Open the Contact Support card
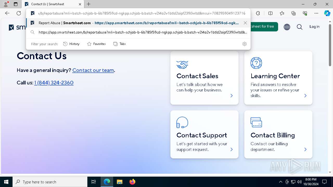 pyautogui.click(x=204, y=135)
